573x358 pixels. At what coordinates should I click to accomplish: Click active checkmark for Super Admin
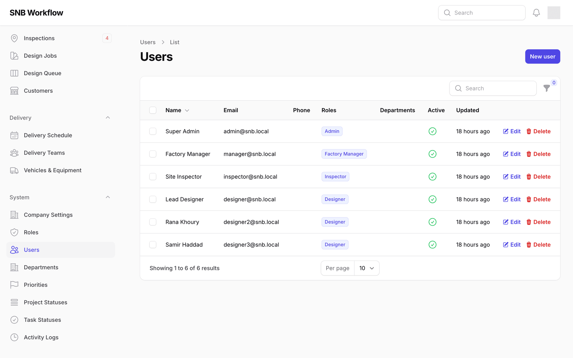432,131
